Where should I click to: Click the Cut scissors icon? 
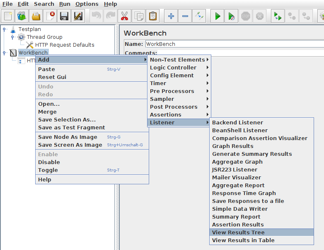(x=124, y=16)
